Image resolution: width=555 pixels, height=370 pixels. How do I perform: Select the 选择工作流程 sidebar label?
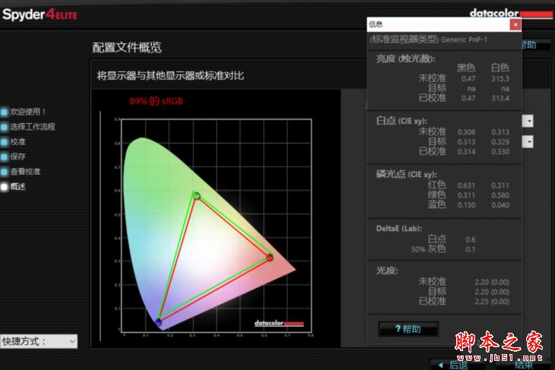click(x=33, y=127)
